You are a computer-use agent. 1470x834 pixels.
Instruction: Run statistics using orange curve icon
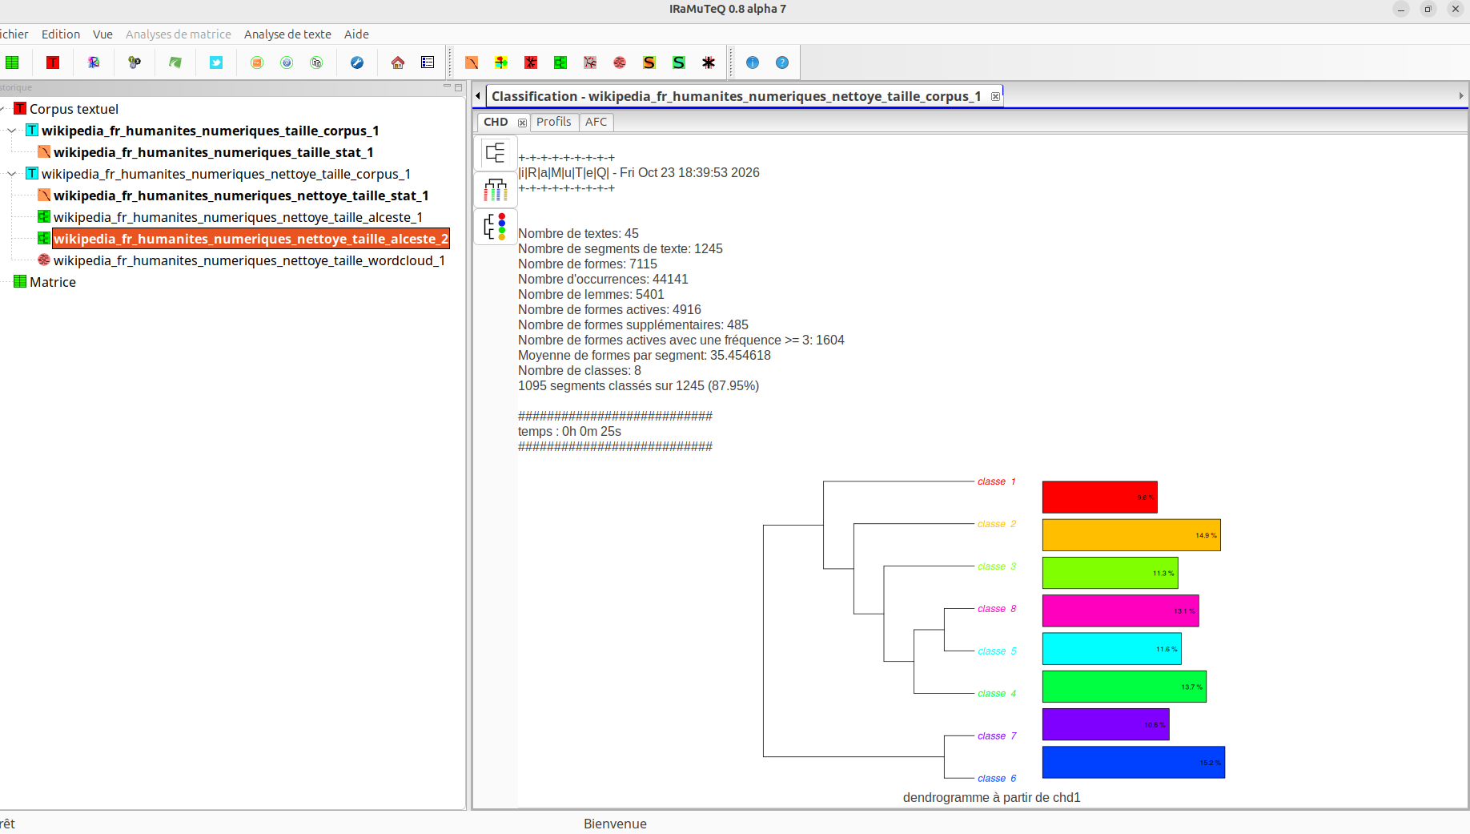click(x=472, y=62)
